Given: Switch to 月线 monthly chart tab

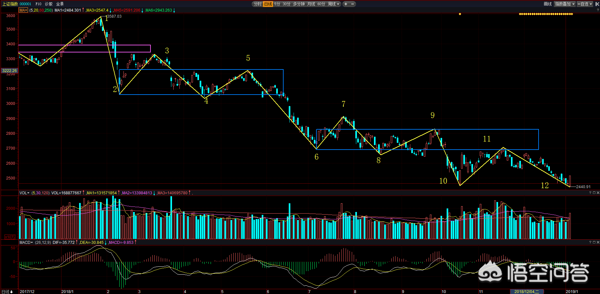Looking at the screenshot, I should point(311,4).
